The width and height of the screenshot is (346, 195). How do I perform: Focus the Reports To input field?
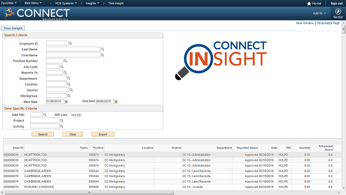point(55,72)
